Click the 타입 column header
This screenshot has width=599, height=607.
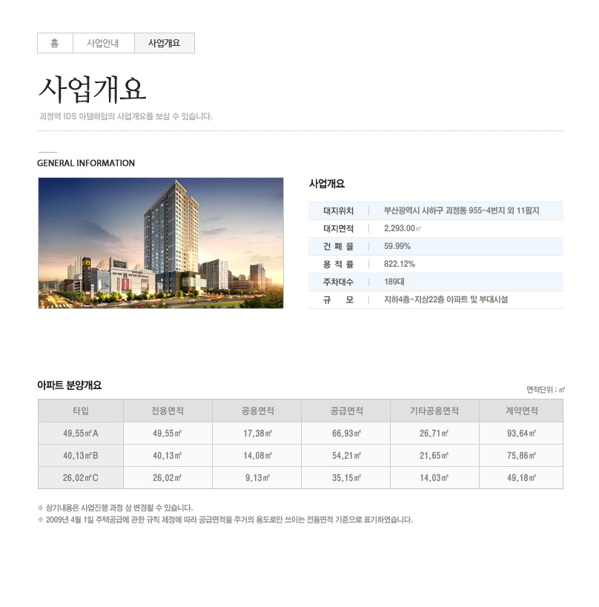click(x=81, y=411)
